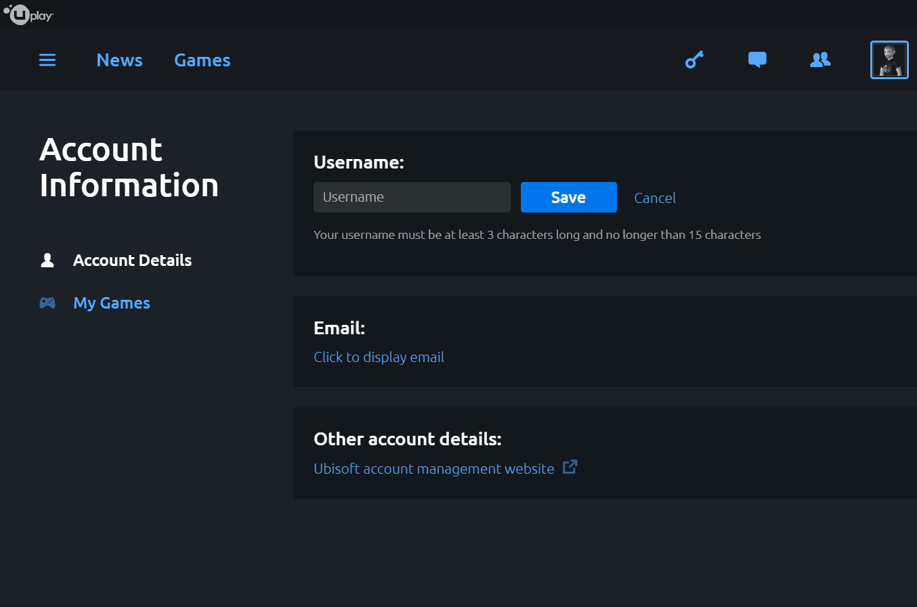Click the Account Information heading
The height and width of the screenshot is (607, 917).
pyautogui.click(x=129, y=168)
